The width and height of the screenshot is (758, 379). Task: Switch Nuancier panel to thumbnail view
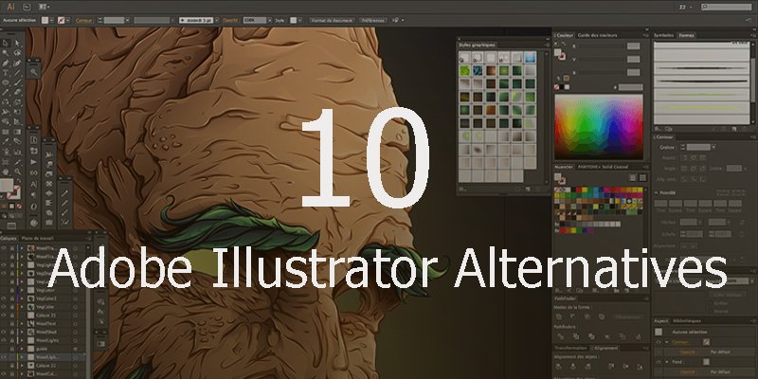642,178
